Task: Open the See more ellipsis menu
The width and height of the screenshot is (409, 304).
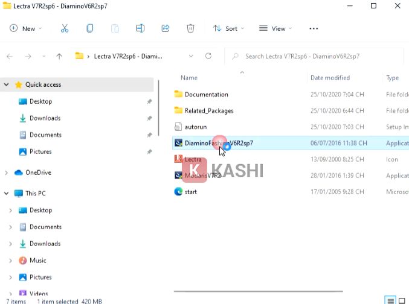Action: (314, 28)
